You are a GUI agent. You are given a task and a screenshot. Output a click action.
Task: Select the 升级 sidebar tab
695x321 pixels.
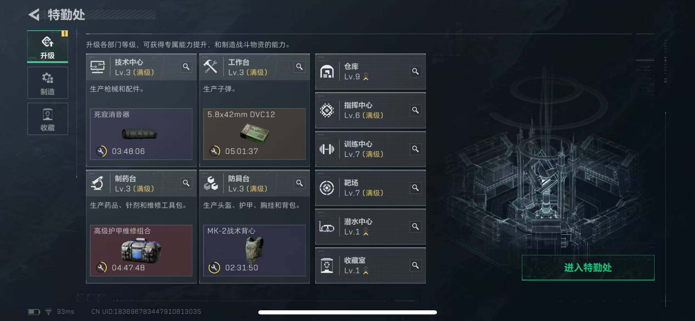coord(47,47)
